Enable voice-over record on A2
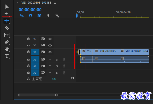 pos(64,66)
